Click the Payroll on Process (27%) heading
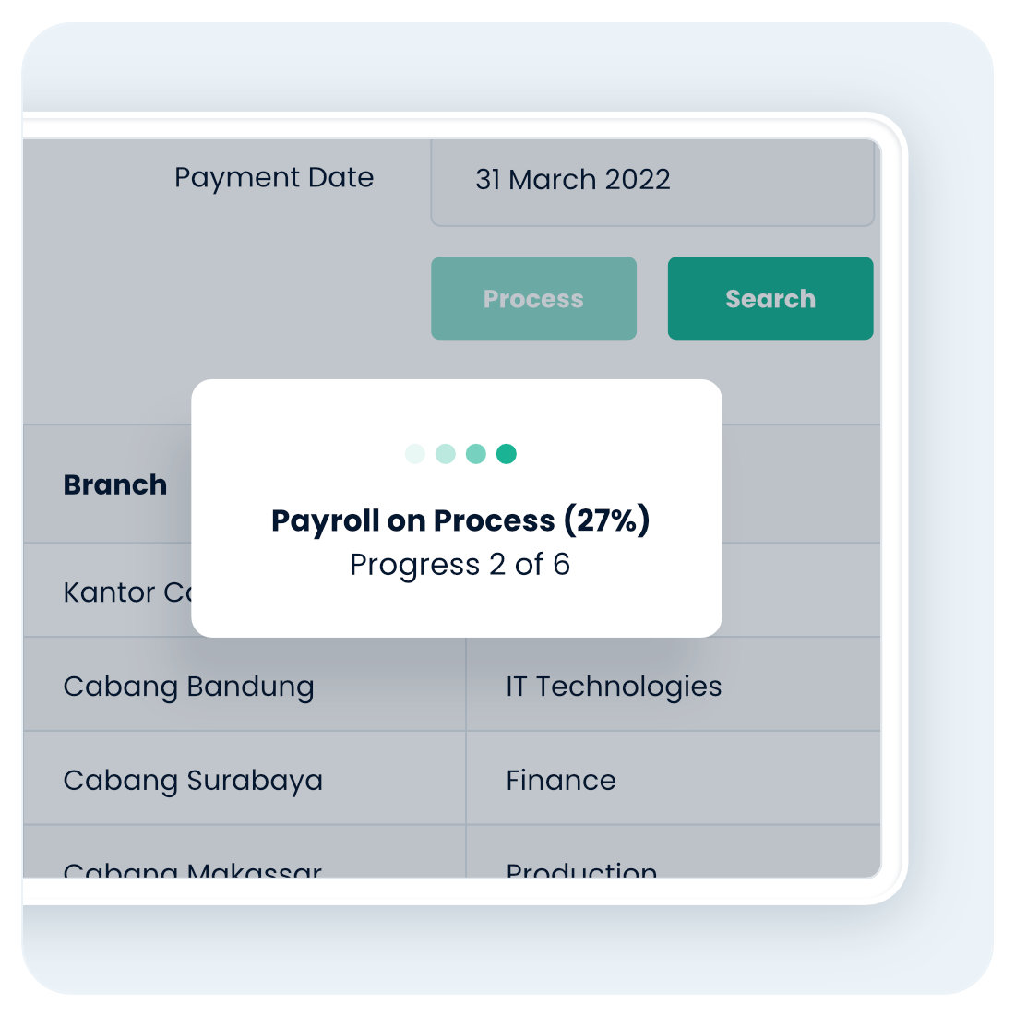 [x=460, y=520]
